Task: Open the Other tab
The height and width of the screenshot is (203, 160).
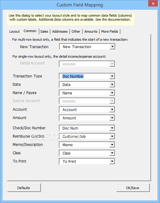Action: point(76,31)
